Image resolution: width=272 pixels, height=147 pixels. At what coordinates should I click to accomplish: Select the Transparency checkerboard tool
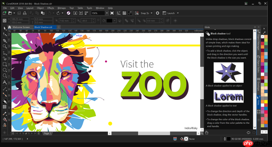5,107
